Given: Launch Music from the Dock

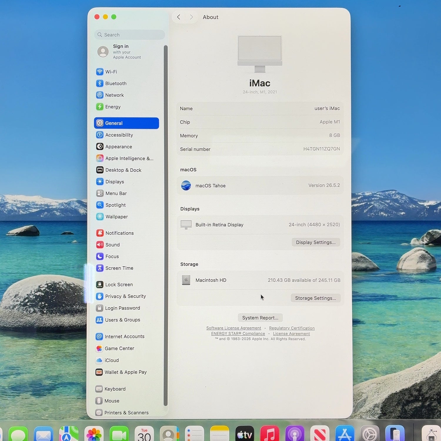Looking at the screenshot, I should coord(270,434).
